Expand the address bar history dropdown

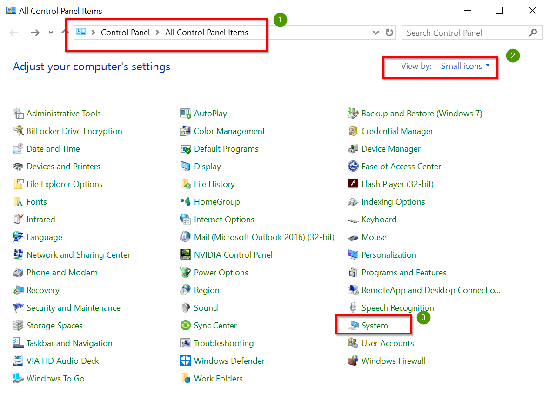375,33
